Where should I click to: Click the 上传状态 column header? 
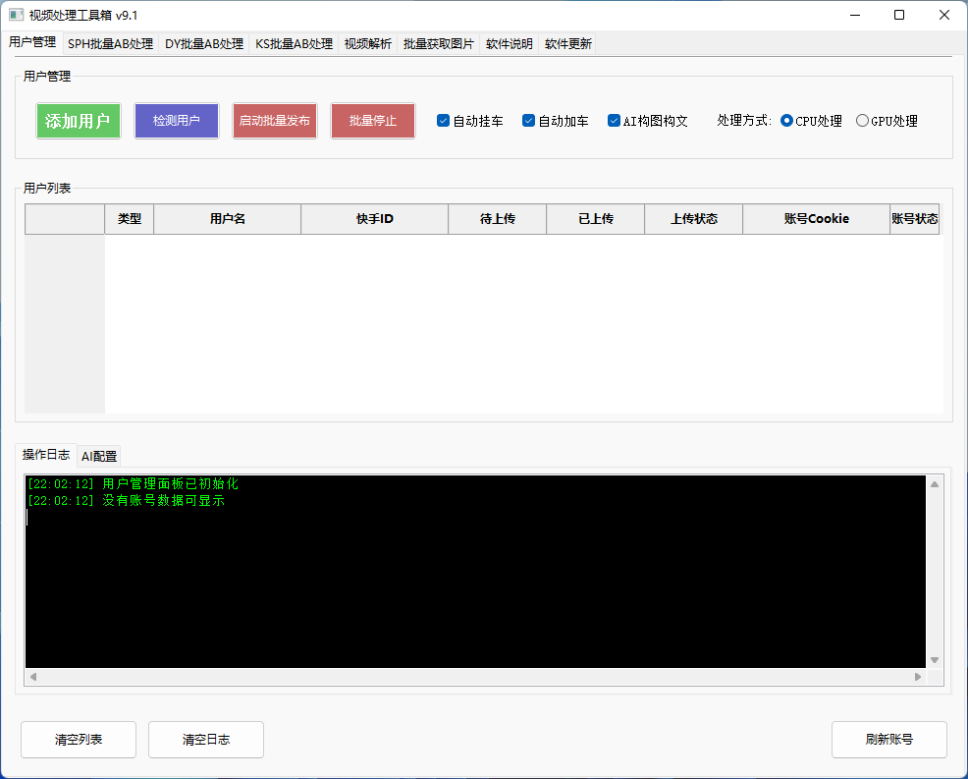694,219
